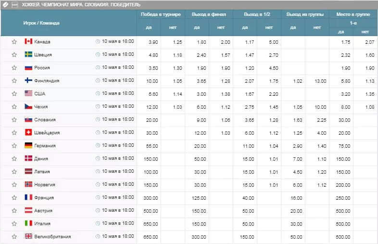Star the Швейцария row as favorite
The height and width of the screenshot is (244, 378).
pos(14,133)
